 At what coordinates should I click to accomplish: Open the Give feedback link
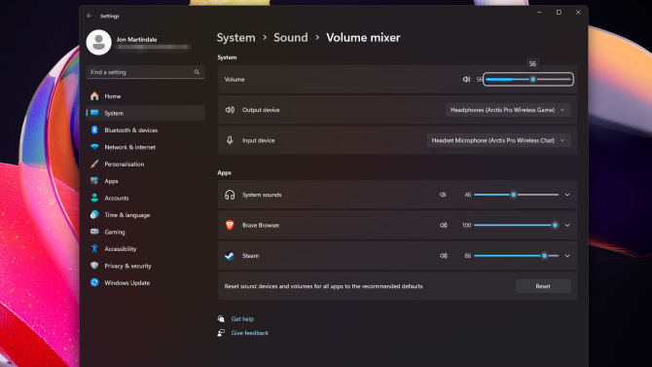[x=250, y=333]
